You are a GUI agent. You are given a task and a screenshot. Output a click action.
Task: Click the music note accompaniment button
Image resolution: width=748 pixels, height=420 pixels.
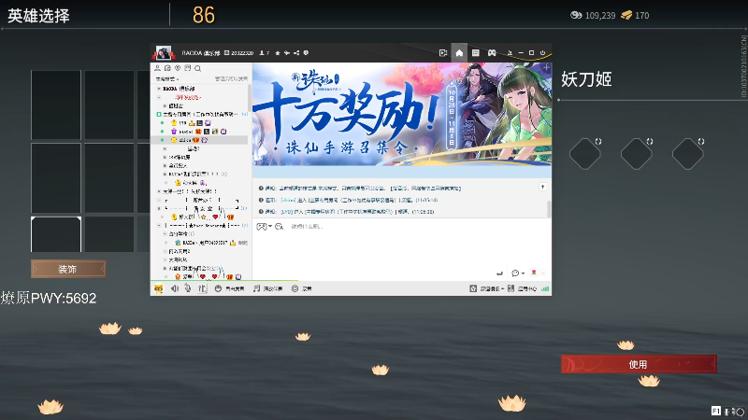point(267,288)
